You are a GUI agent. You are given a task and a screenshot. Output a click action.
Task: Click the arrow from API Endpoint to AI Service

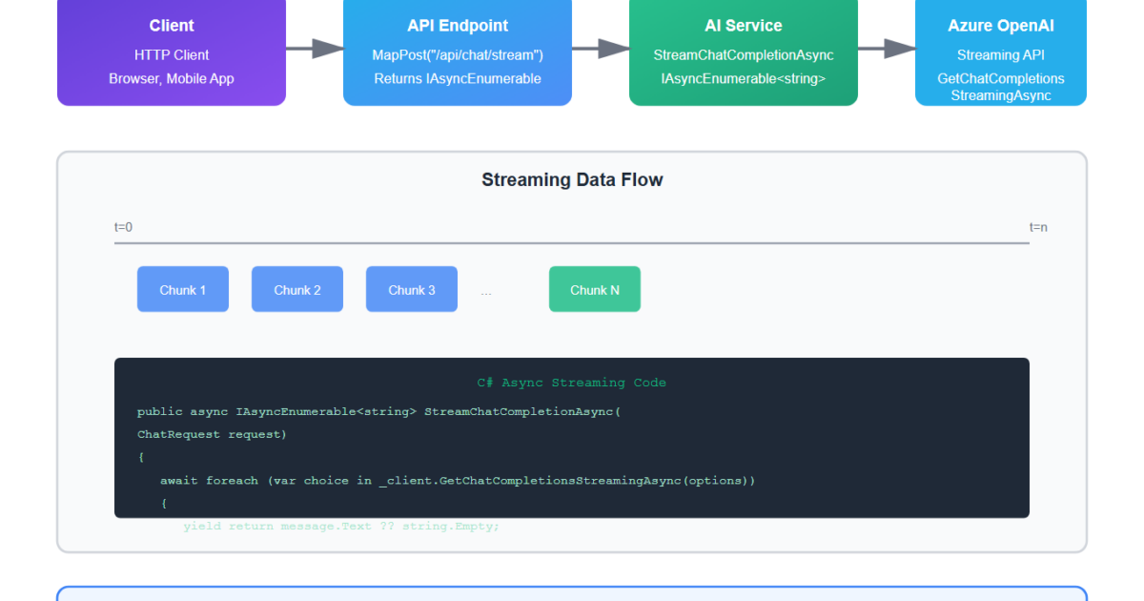(601, 49)
